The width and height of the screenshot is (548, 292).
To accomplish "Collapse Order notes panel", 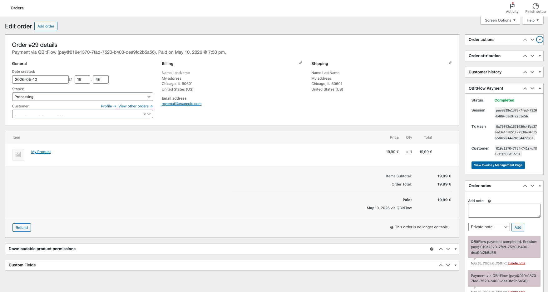I will [540, 186].
